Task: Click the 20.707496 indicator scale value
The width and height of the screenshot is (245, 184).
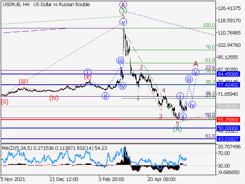Action: point(229,147)
